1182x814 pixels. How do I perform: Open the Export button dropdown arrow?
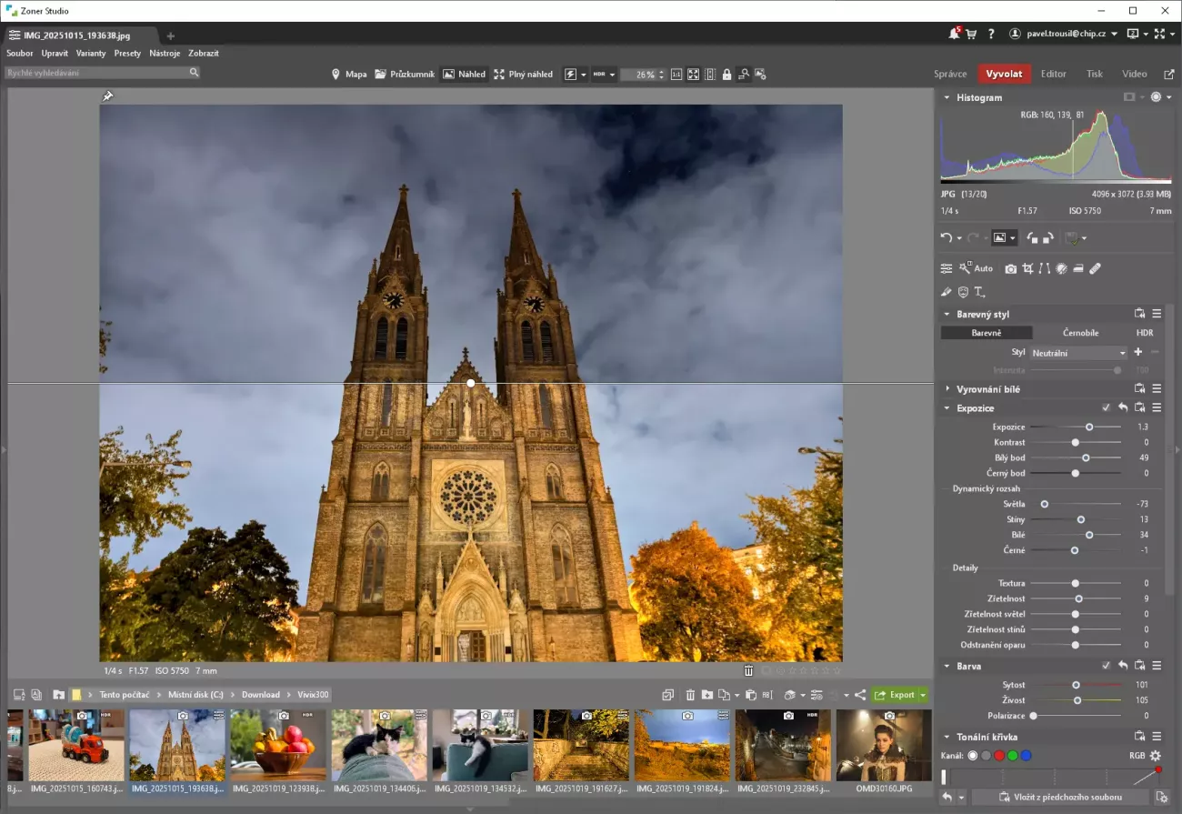click(923, 695)
